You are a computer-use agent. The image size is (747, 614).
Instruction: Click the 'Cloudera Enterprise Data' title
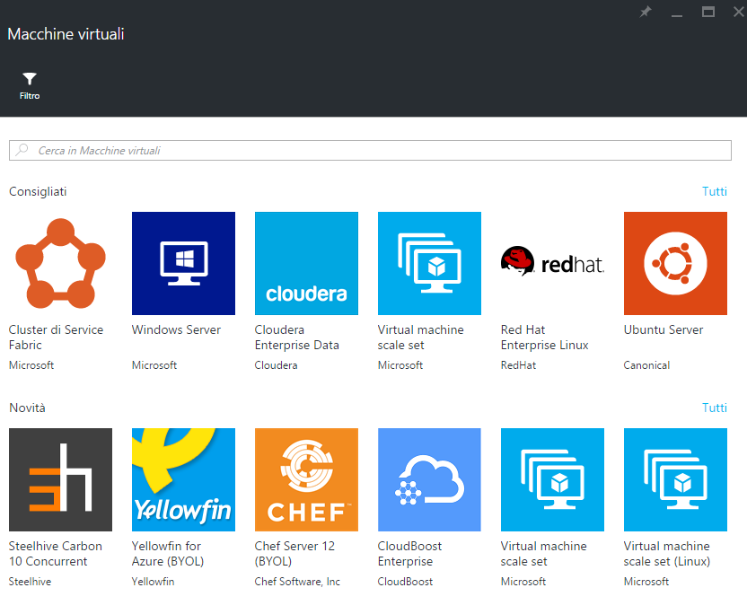(297, 338)
